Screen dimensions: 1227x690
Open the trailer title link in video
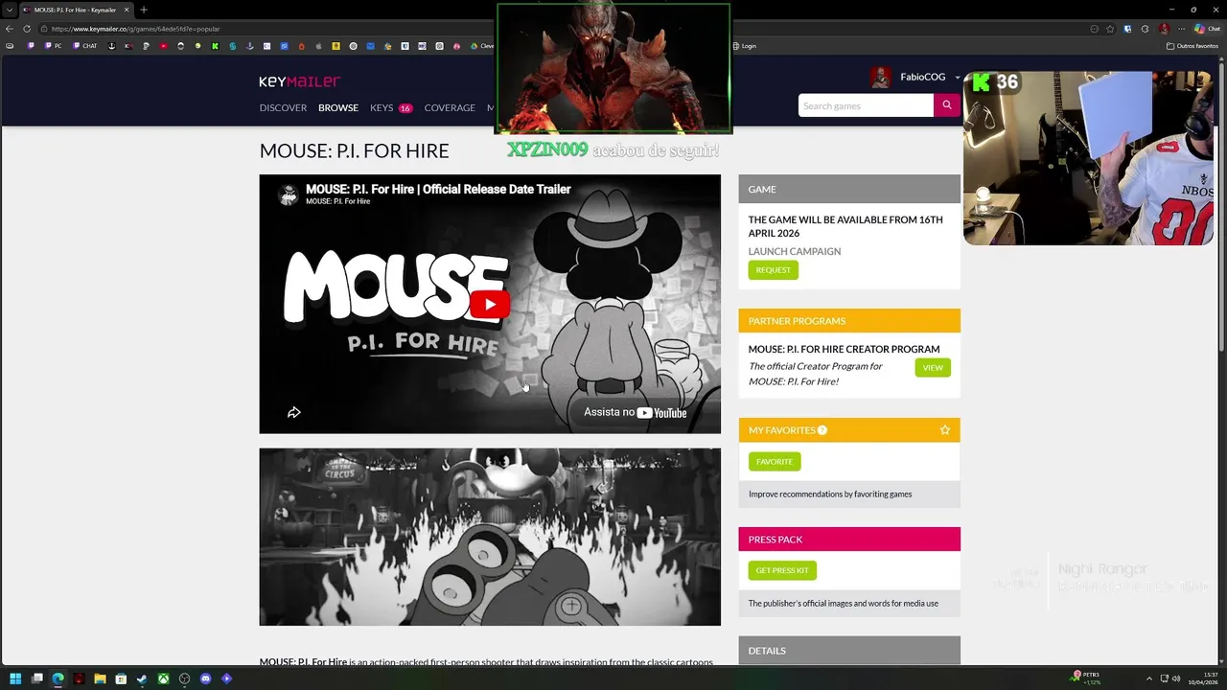tap(438, 189)
